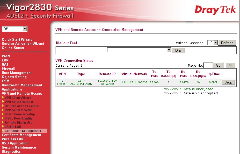Open USB Application section
This screenshot has width=240, height=154.
click(x=15, y=143)
